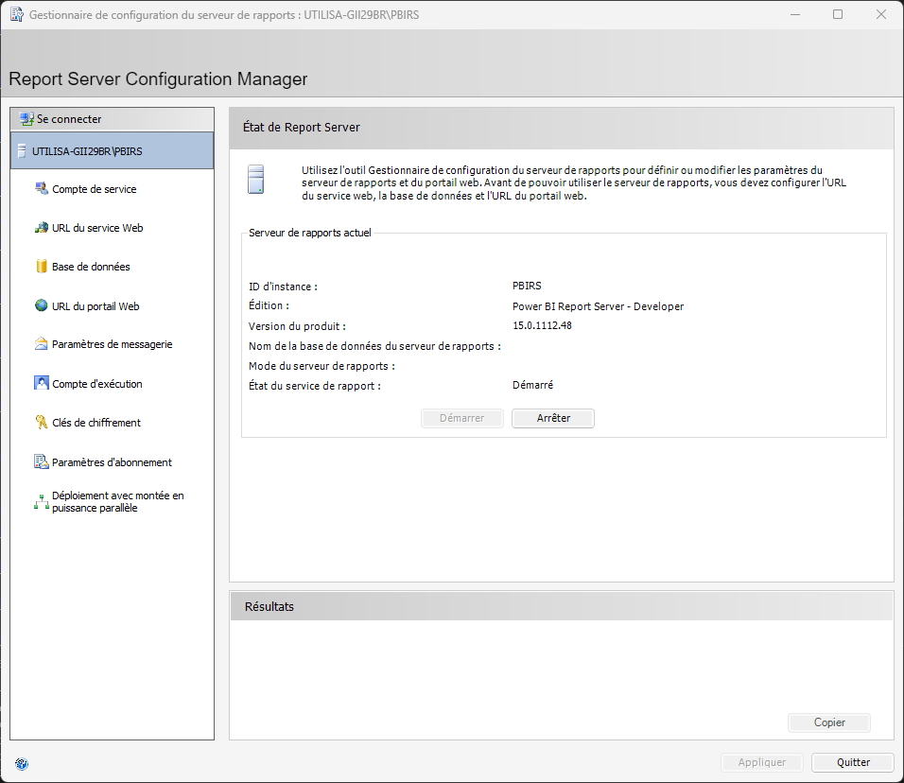Click the Paramètres de messagerie envelope icon
This screenshot has width=904, height=783.
42,344
